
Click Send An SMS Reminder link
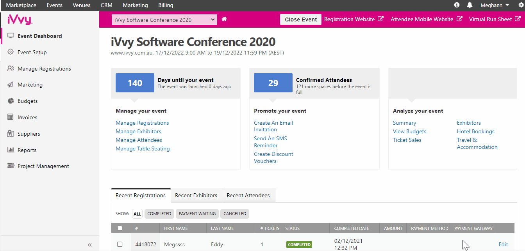click(x=271, y=142)
